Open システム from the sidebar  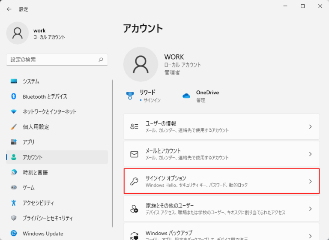pos(31,81)
